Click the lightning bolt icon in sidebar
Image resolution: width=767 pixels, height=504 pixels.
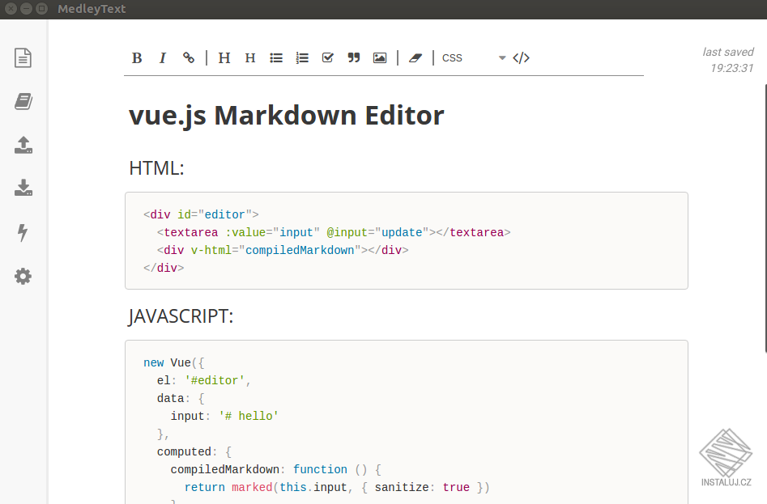pyautogui.click(x=23, y=232)
